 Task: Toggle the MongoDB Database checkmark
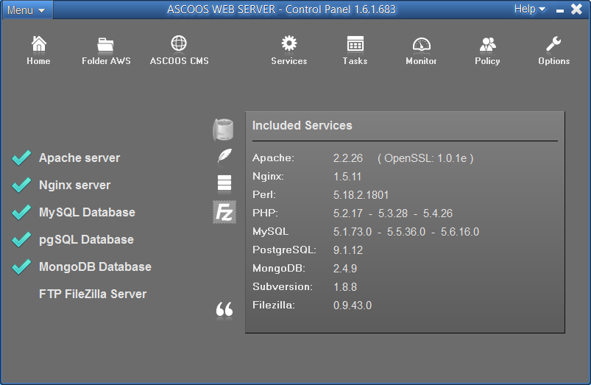21,266
